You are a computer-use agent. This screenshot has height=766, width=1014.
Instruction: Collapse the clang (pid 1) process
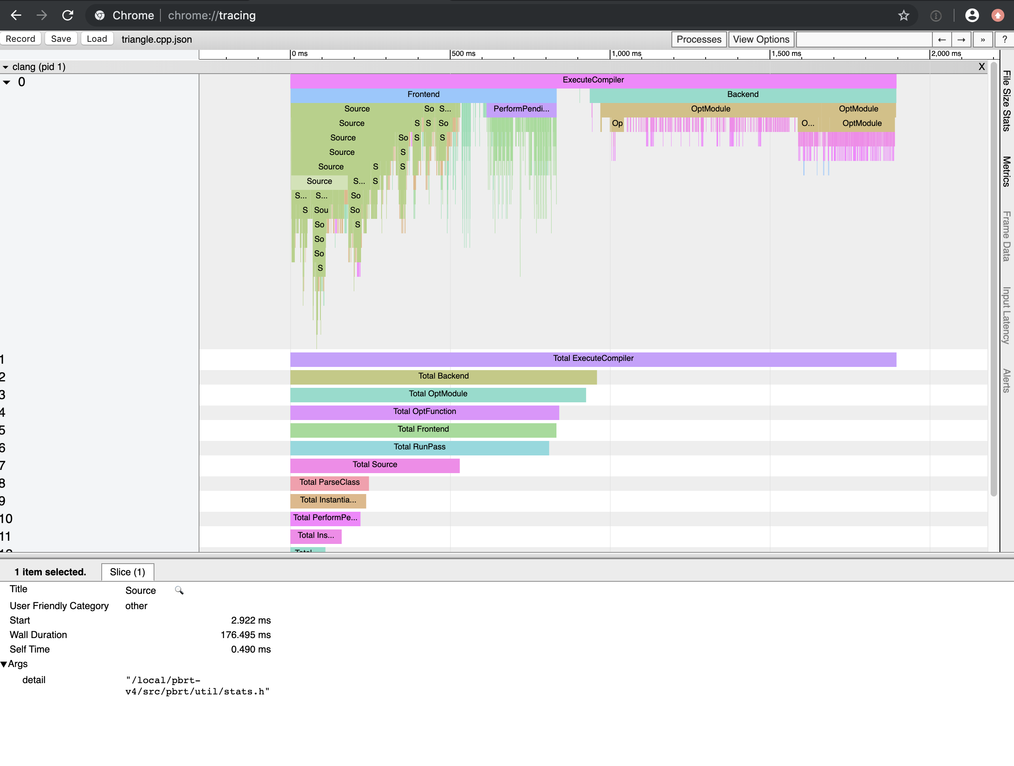click(6, 67)
